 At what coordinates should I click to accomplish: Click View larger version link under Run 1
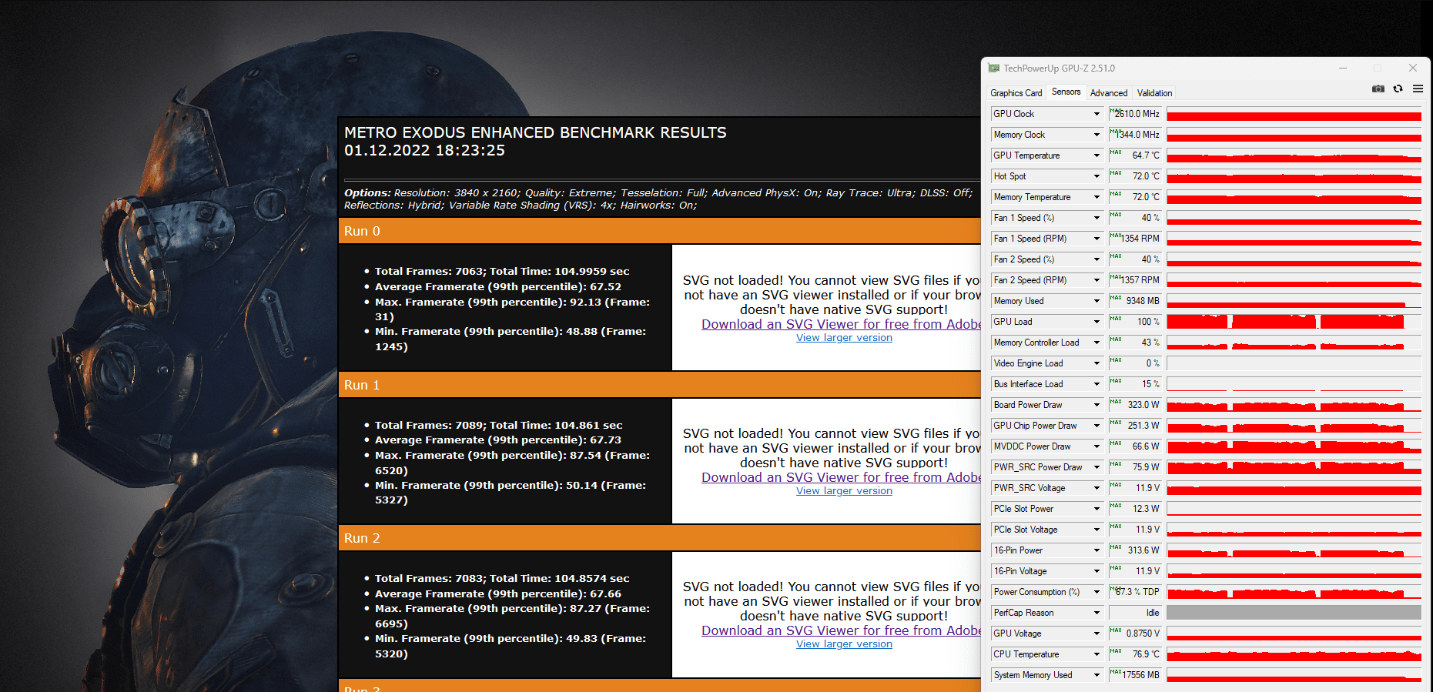(x=844, y=491)
